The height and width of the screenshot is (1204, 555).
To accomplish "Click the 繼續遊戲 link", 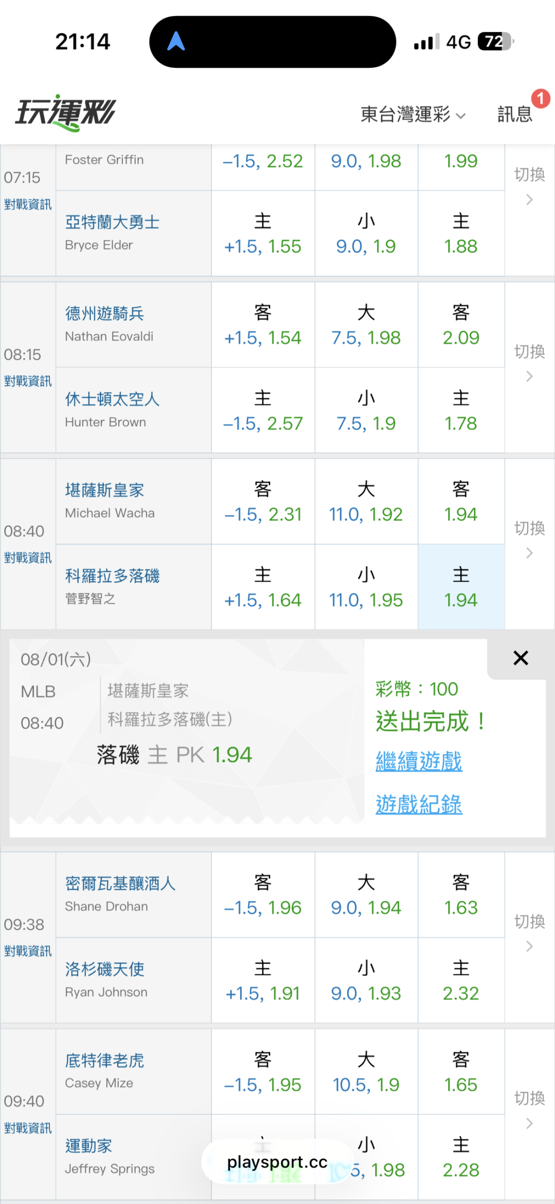I will click(419, 761).
